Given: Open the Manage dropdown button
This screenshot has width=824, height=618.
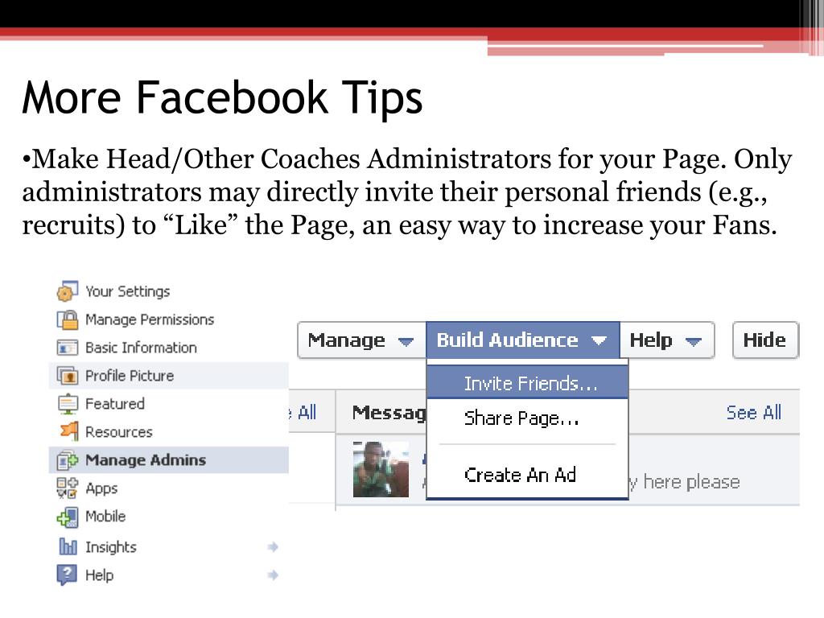Looking at the screenshot, I should click(x=361, y=340).
